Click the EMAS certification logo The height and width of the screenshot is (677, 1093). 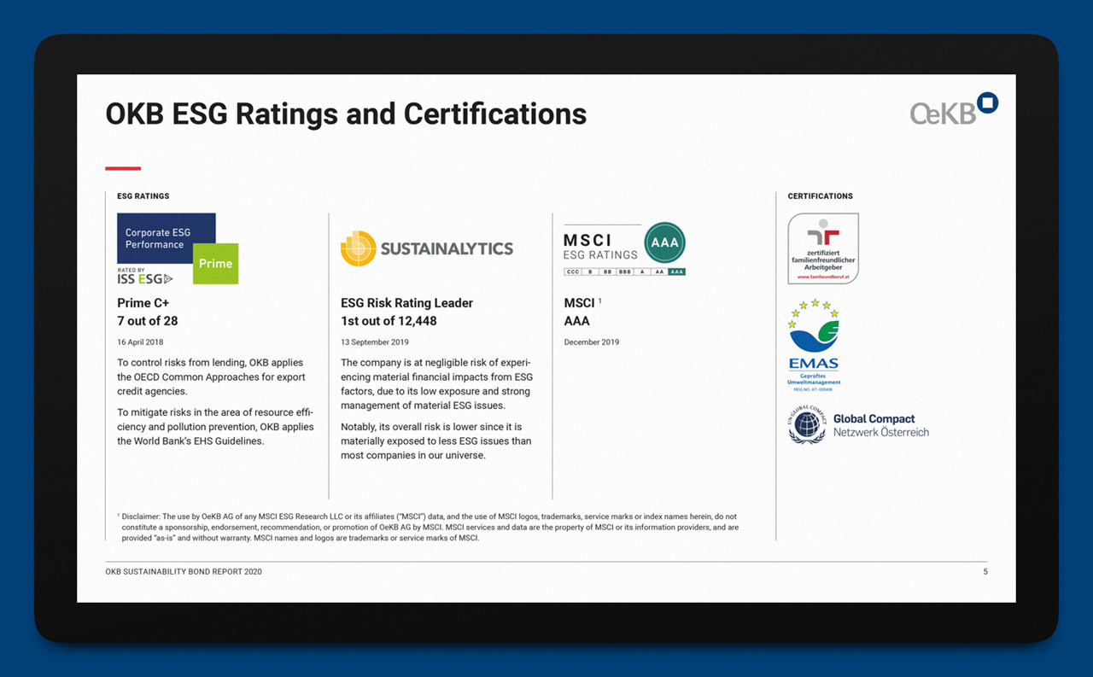pos(814,345)
